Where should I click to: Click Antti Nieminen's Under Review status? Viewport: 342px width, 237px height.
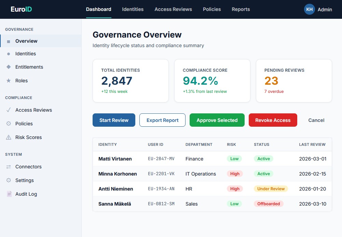click(x=271, y=189)
